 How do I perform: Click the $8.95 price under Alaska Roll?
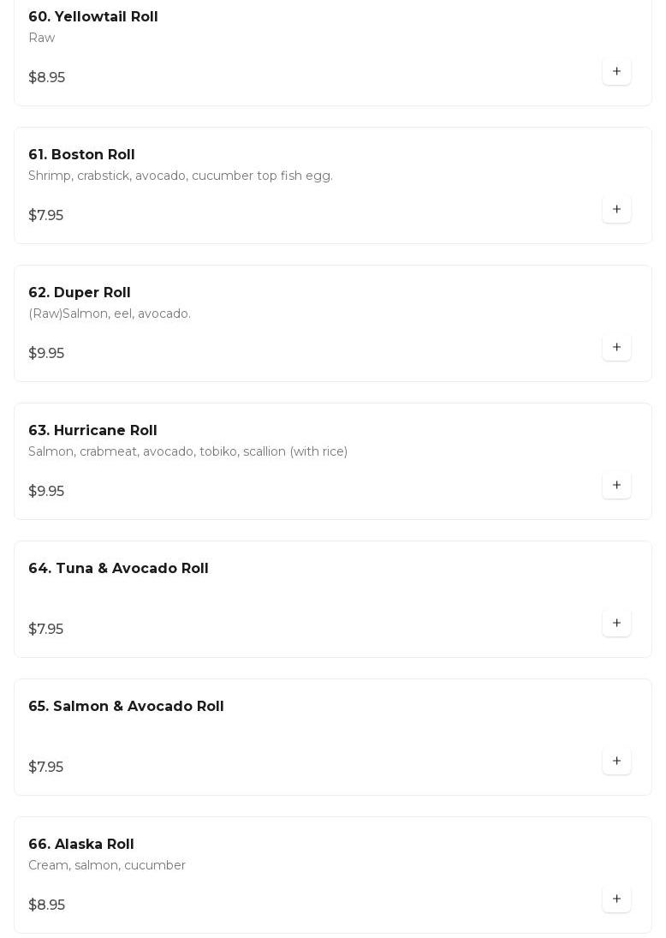(46, 905)
